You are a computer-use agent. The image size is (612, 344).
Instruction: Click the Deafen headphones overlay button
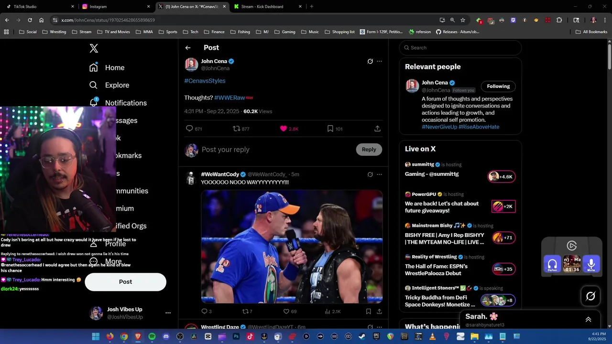(x=552, y=264)
